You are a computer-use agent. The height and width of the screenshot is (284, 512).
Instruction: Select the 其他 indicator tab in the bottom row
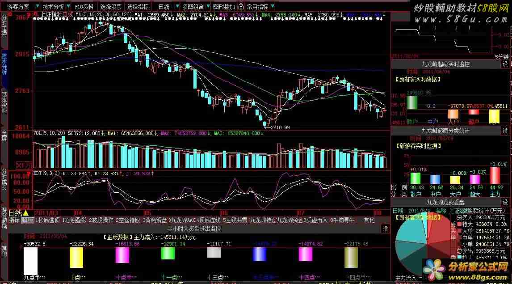[x=369, y=220]
